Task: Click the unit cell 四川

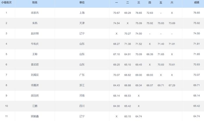Action: (x=82, y=106)
